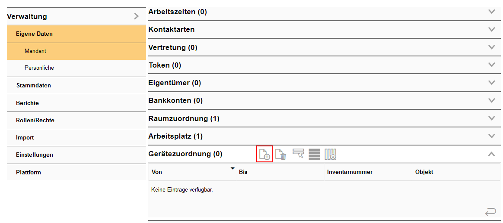
Task: Sort the table by the Von column
Action: [x=157, y=172]
